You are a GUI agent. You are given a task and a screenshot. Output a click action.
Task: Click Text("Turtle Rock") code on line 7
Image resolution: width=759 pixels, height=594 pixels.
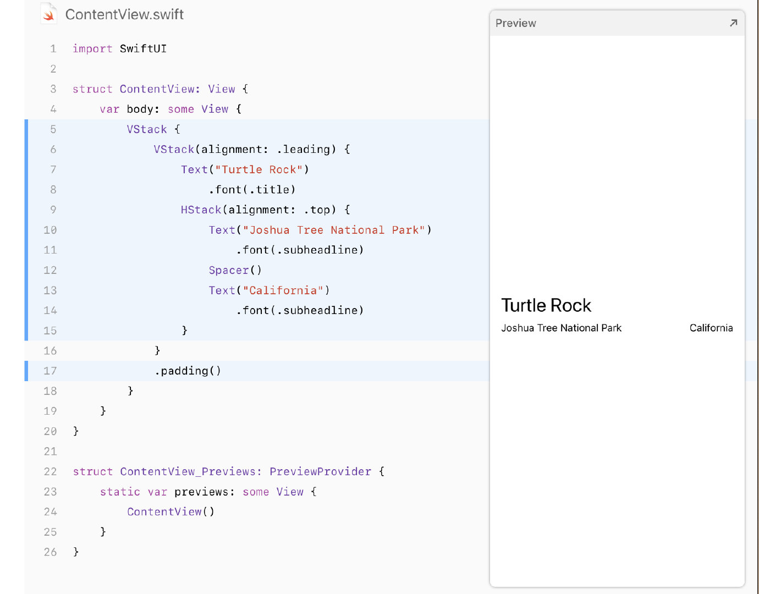pos(245,170)
